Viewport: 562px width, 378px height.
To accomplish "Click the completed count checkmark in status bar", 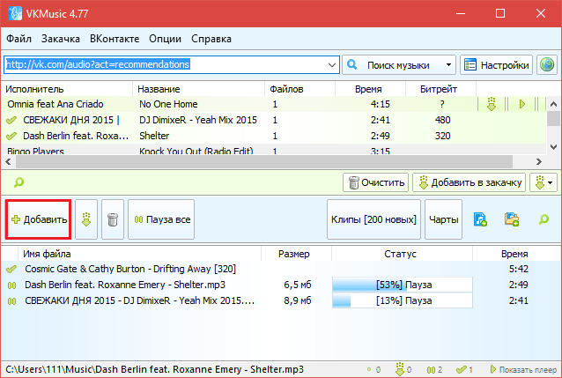I will point(462,369).
